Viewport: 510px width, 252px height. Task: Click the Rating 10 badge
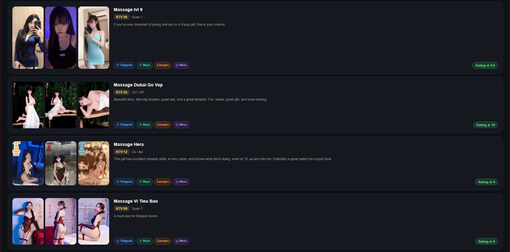click(x=486, y=125)
